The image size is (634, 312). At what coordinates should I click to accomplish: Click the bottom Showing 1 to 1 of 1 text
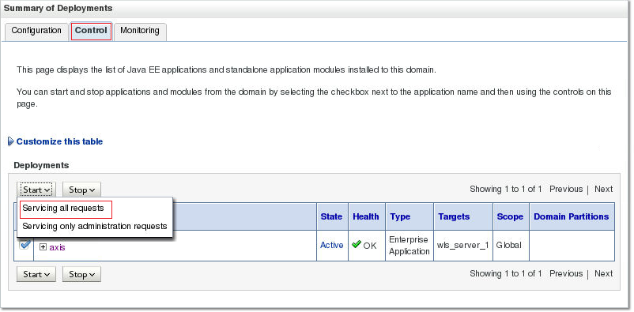pos(505,273)
